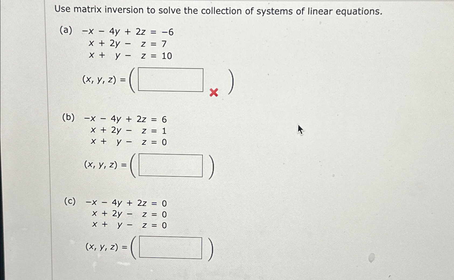Click the red X incorrect indicator
Viewport: 454px width, 280px height.
pyautogui.click(x=213, y=93)
